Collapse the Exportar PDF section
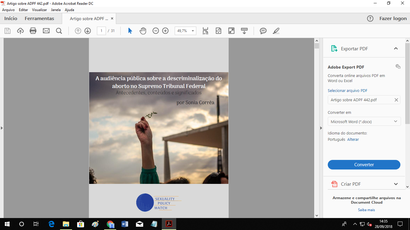 tap(396, 49)
